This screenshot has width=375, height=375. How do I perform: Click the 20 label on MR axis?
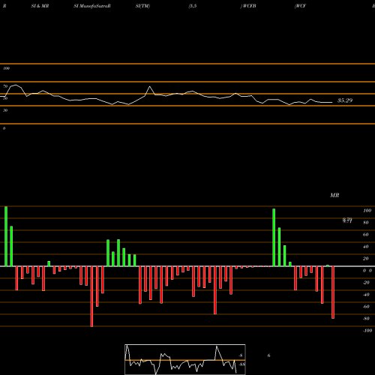366,259
